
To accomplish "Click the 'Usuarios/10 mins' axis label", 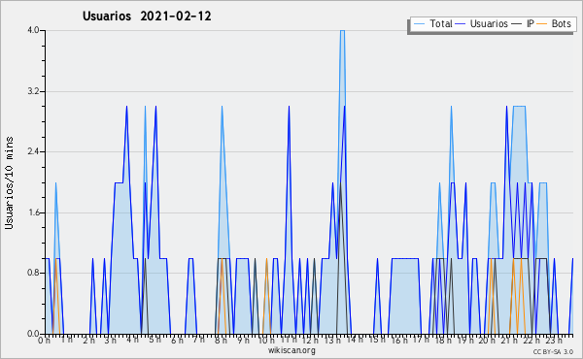I will [10, 182].
